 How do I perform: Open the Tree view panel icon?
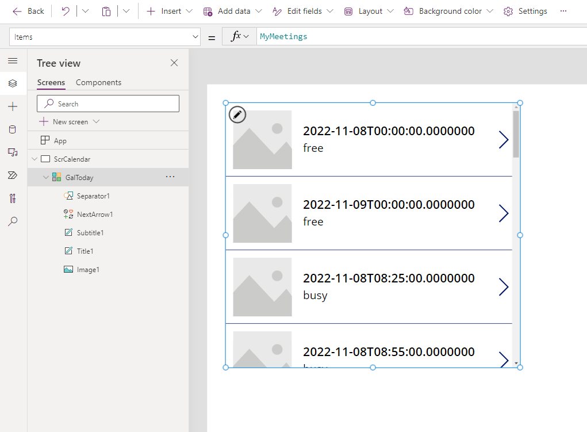pos(13,83)
